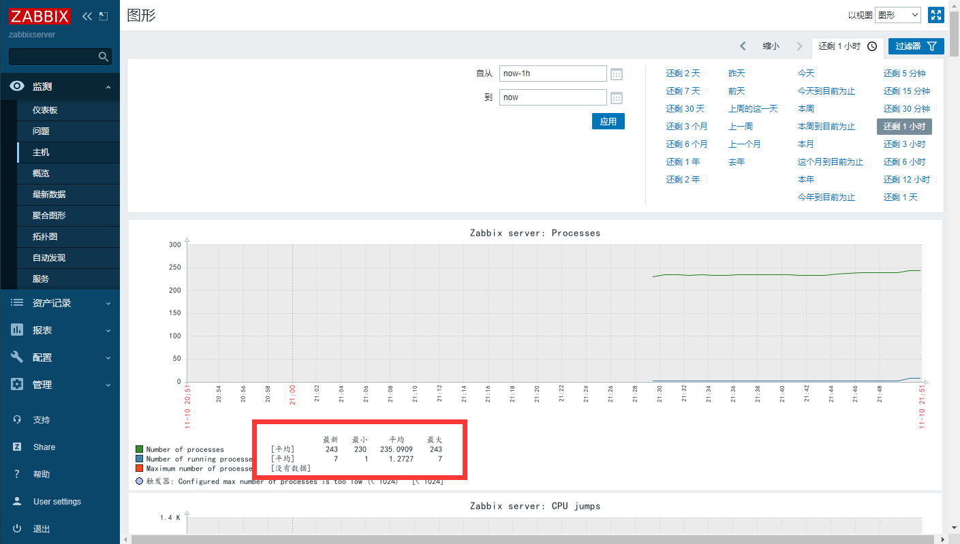Image resolution: width=960 pixels, height=544 pixels.
Task: Click blue Number of running processes swatch
Action: [x=139, y=459]
